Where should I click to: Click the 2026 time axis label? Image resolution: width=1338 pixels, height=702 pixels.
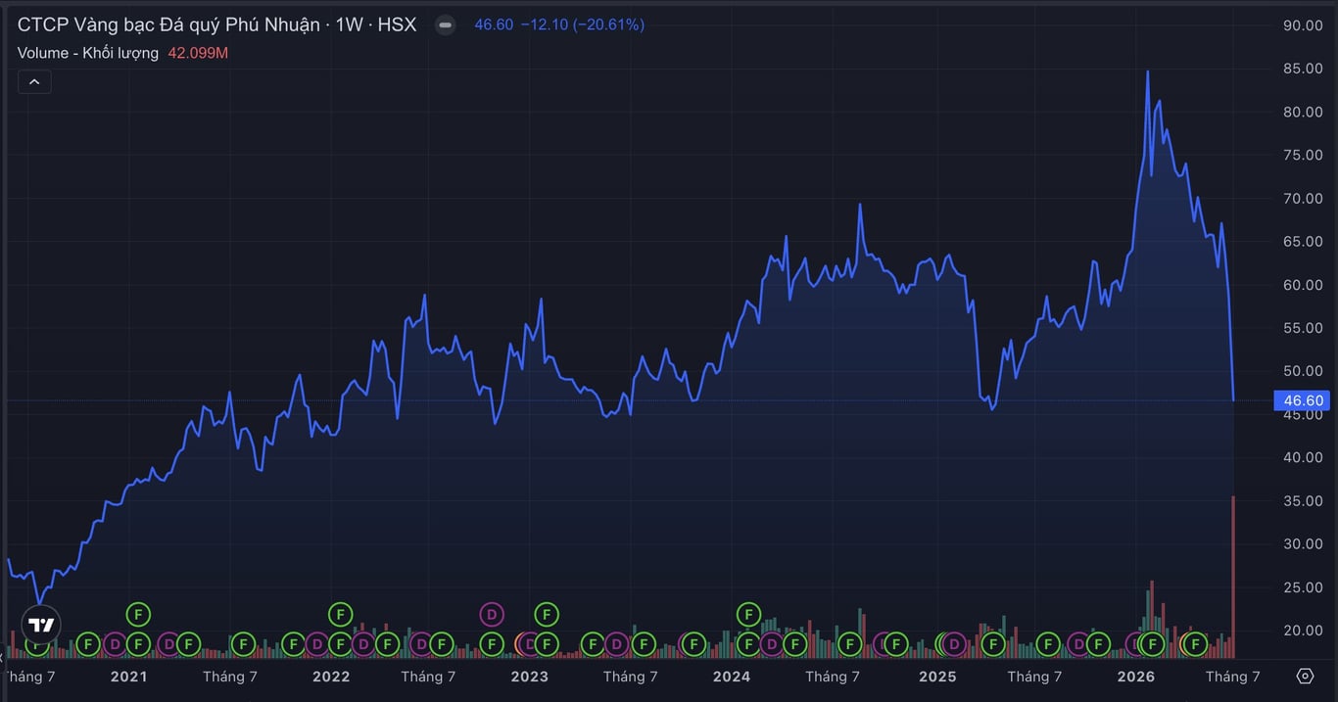(1136, 677)
